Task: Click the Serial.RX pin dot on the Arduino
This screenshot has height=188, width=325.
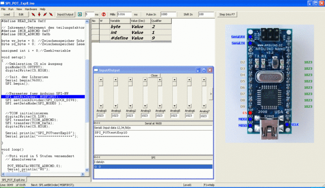Action: [x=250, y=37]
